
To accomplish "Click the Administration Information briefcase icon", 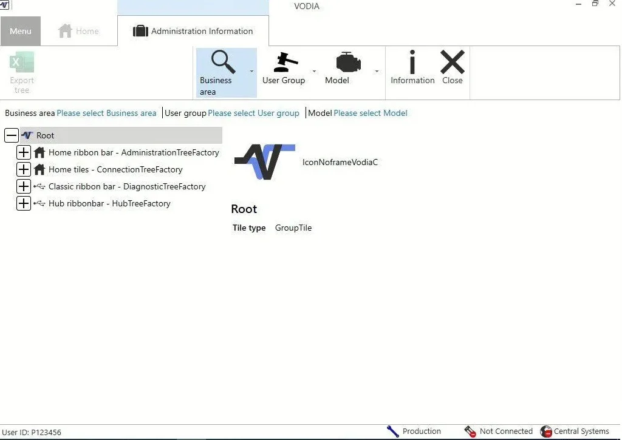I will click(x=140, y=31).
